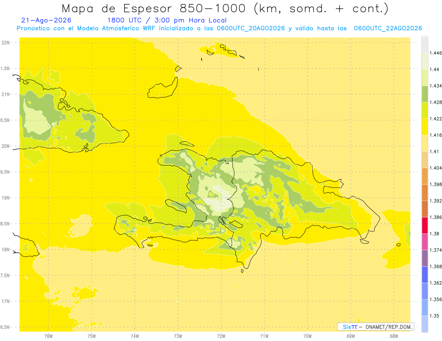Screen dimensions: 442x341
Task: Click the color bar value 1.386
Action: (x=436, y=217)
